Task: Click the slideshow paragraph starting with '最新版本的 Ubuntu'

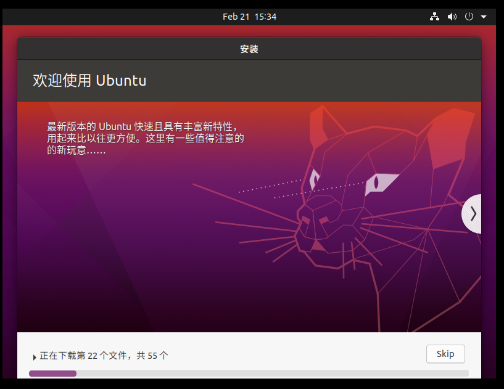Action: coord(146,138)
